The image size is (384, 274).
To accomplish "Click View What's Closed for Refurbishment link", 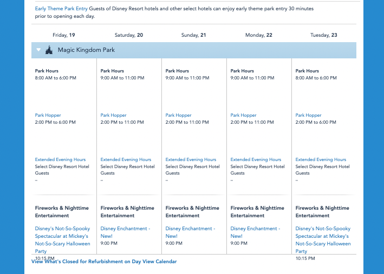I will tap(104, 262).
